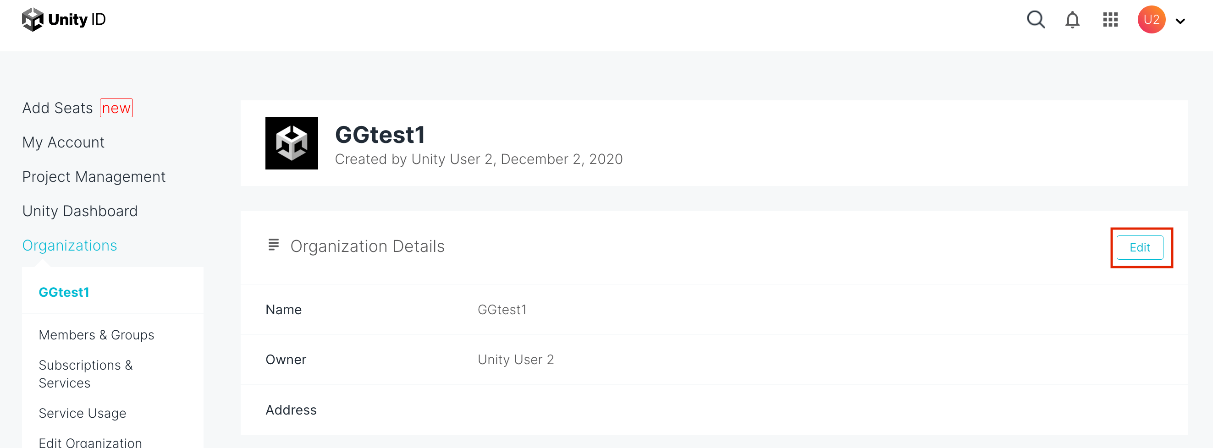Expand the account dropdown chevron in the header
Viewport: 1213px width, 448px height.
[x=1181, y=22]
